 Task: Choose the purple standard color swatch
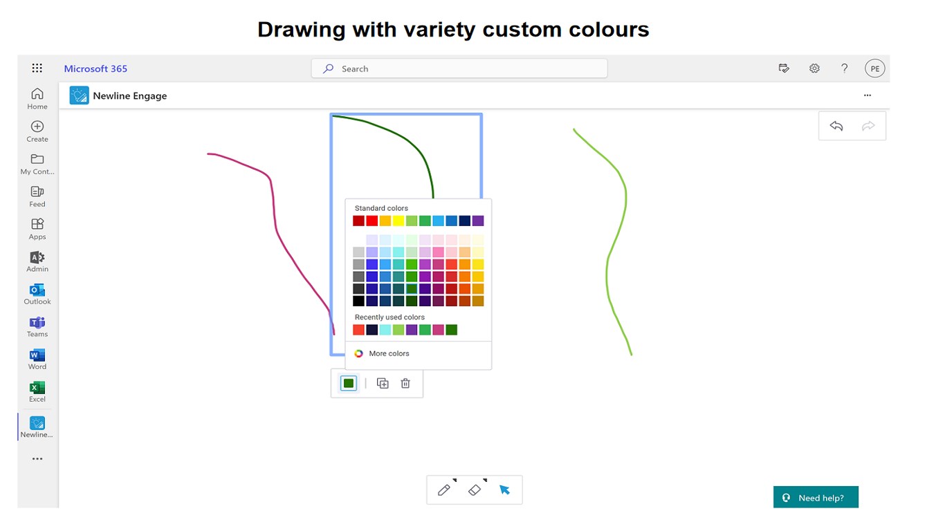coord(478,221)
